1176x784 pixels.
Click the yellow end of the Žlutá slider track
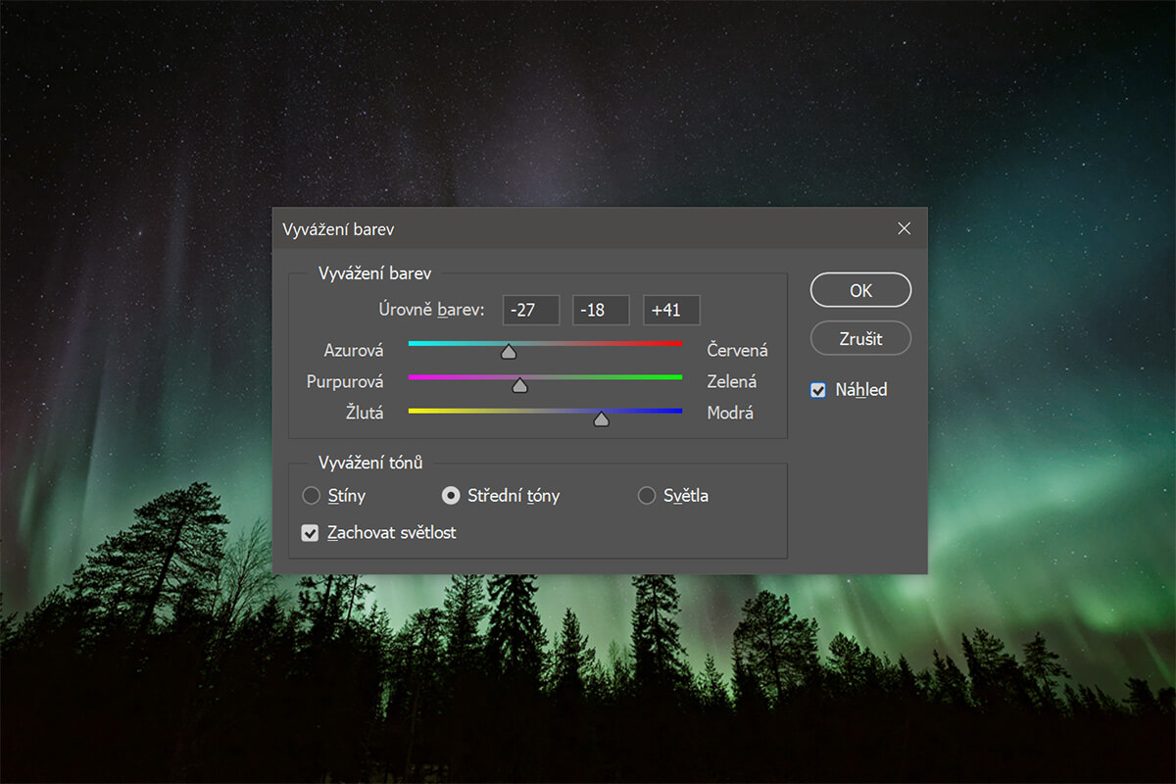414,411
